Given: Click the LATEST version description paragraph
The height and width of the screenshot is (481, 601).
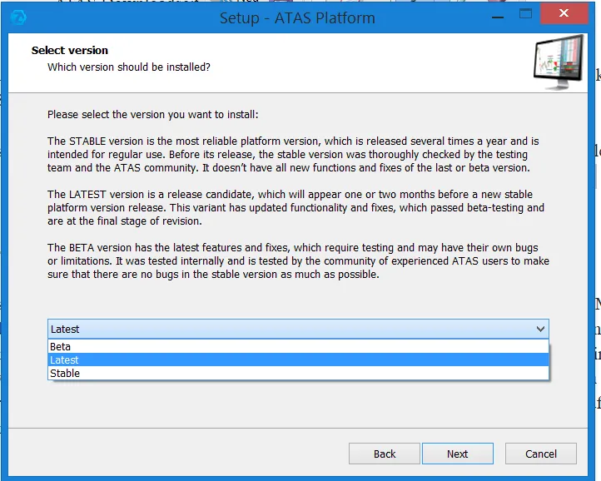Looking at the screenshot, I should coord(296,207).
